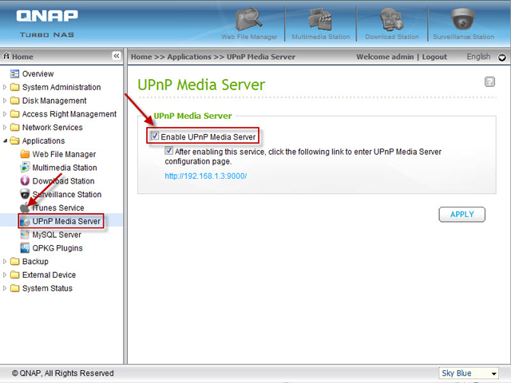Open the http://192.168.1.3:9000/ configuration link
The image size is (511, 383).
tap(206, 176)
